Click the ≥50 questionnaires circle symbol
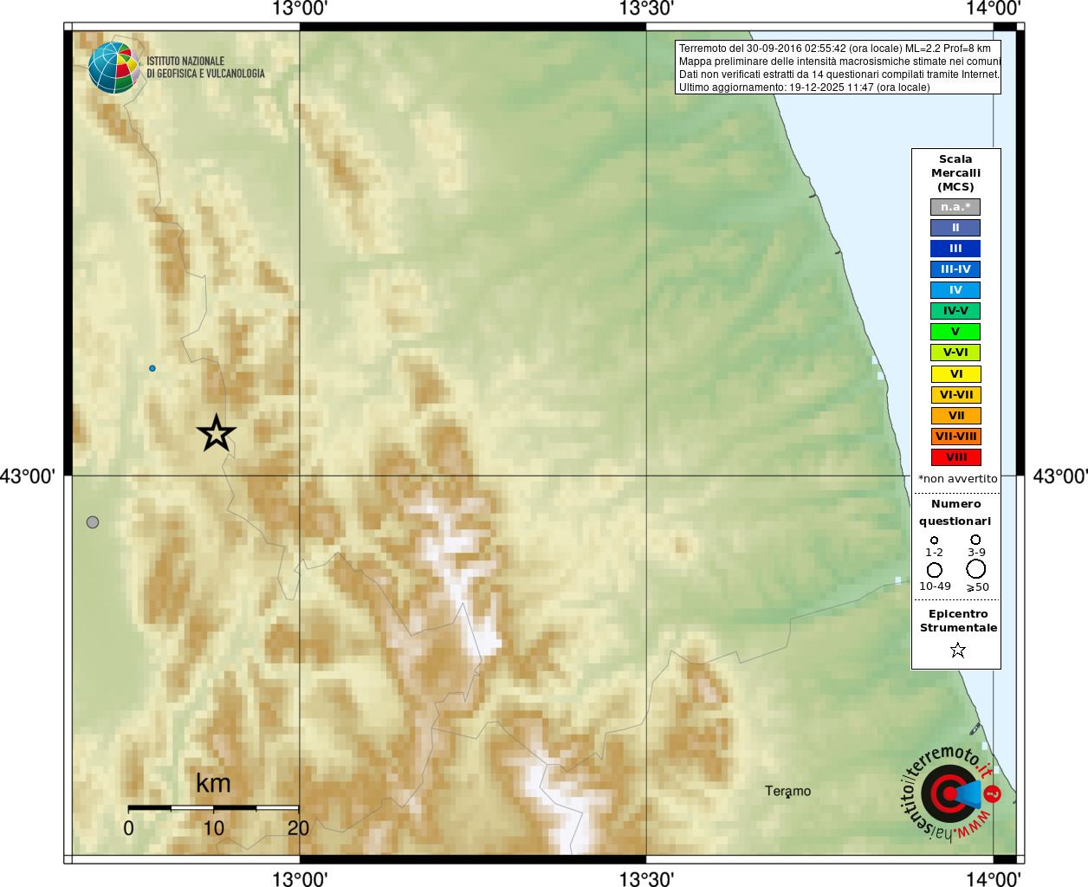The height and width of the screenshot is (887, 1088). click(976, 569)
